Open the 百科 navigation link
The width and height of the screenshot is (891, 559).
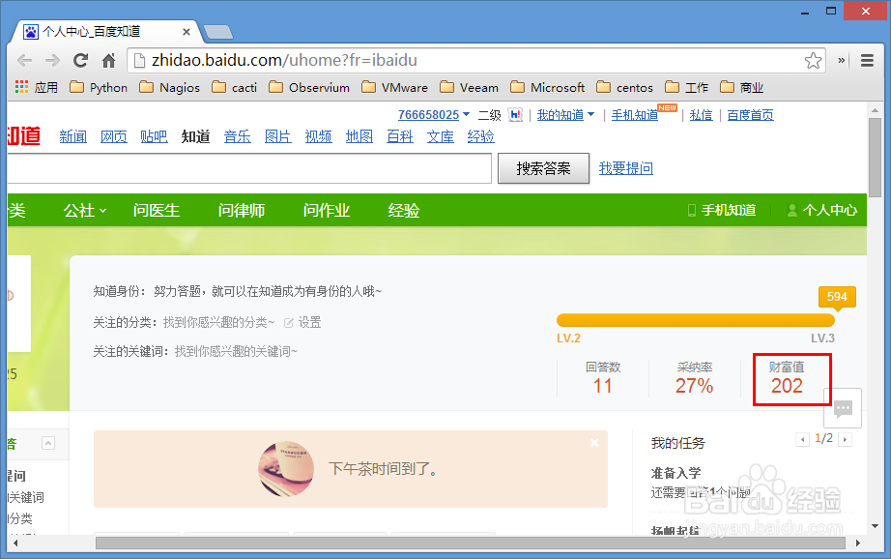coord(399,136)
